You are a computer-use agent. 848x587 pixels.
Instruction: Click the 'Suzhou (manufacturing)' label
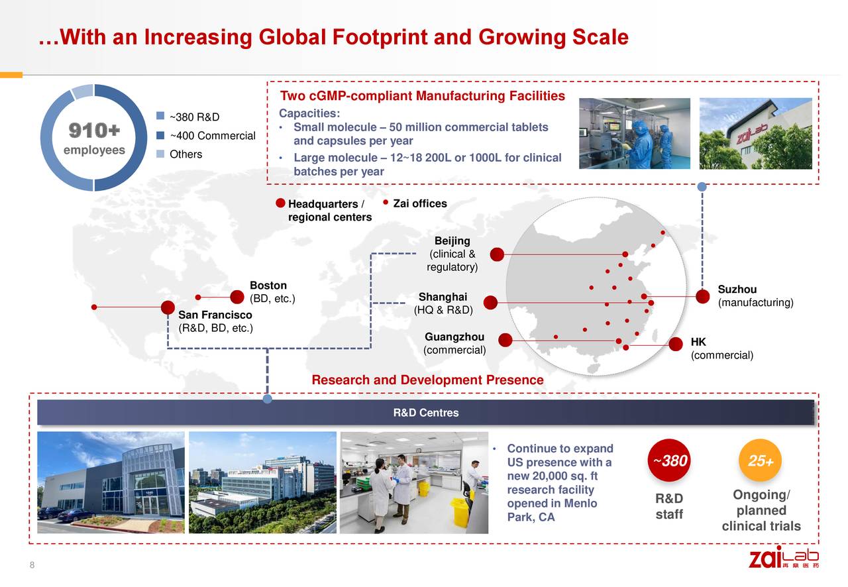click(x=756, y=296)
